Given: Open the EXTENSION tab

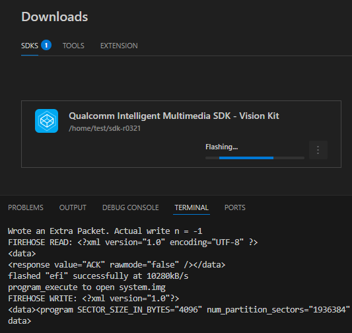Looking at the screenshot, I should coord(119,46).
